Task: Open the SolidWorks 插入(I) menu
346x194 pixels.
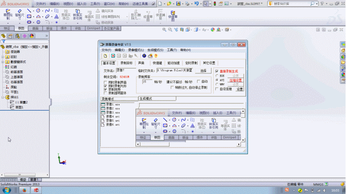Action: (82, 4)
